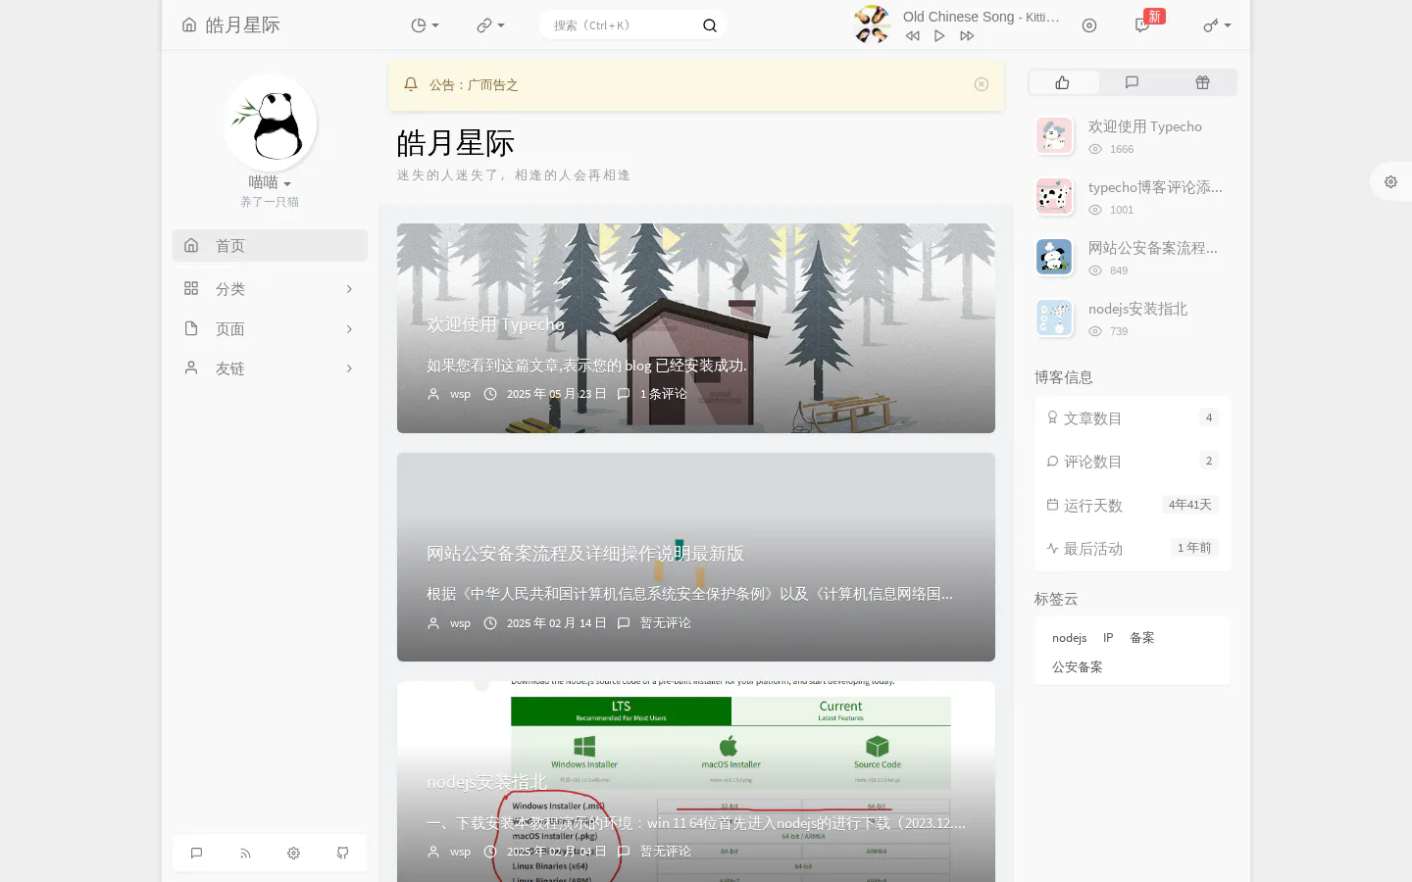Click the magnifier search icon

point(710,25)
